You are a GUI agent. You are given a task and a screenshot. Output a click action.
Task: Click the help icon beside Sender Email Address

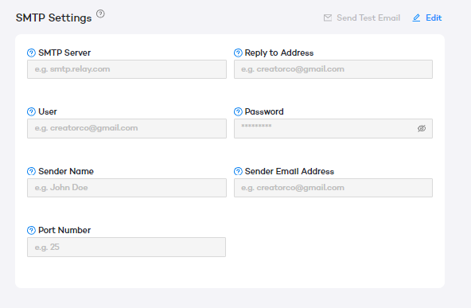tap(238, 171)
